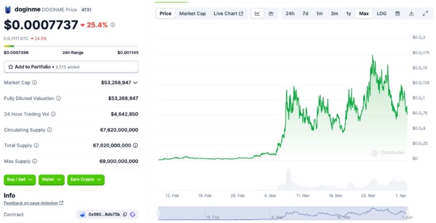Click info icon beside price change percentage

click(113, 25)
